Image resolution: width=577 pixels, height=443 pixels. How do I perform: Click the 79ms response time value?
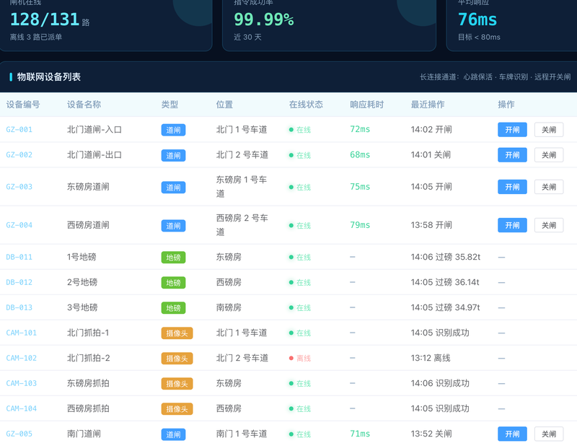pyautogui.click(x=360, y=225)
